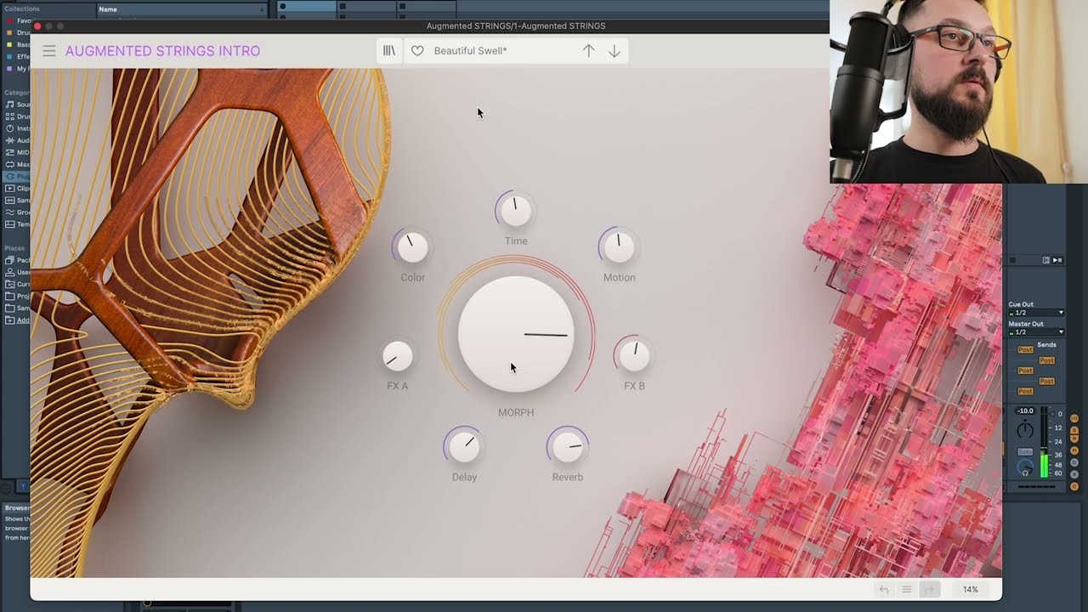
Task: Select the Audio Effects category icon
Action: point(9,140)
